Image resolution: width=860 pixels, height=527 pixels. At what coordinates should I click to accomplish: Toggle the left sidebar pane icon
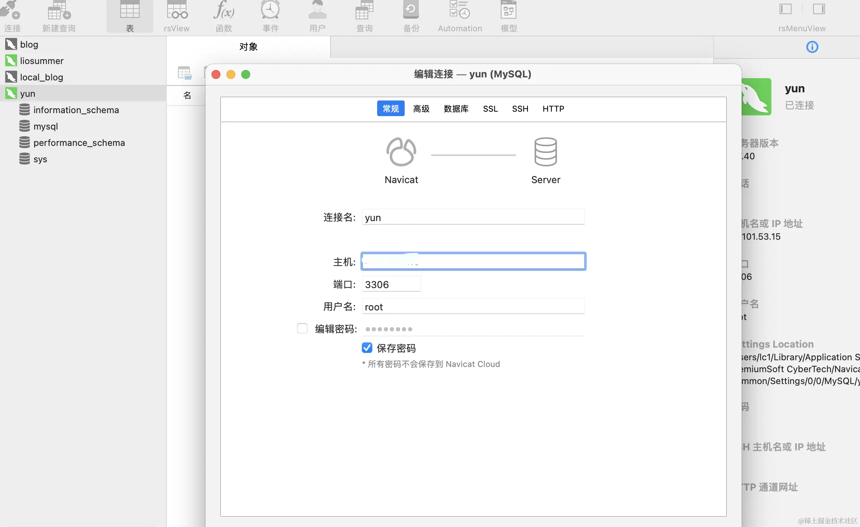point(785,9)
